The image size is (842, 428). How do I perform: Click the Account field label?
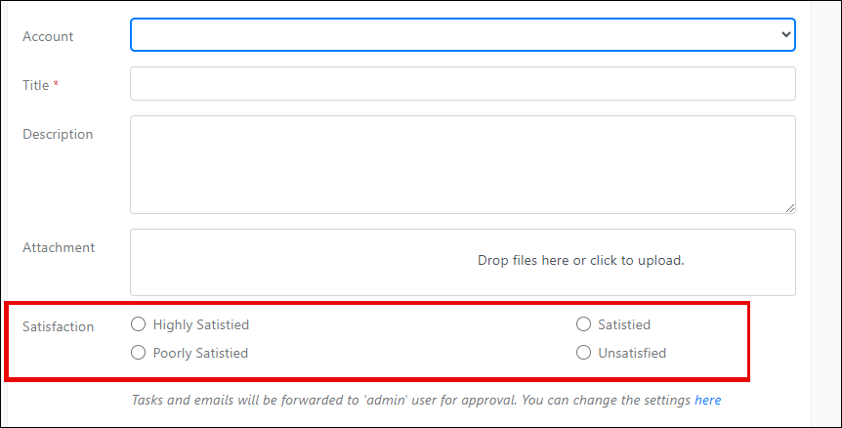click(x=48, y=36)
